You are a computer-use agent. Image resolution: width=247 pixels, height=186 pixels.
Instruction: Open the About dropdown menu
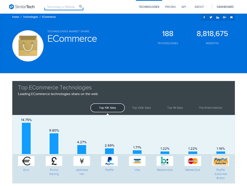pos(200,7)
